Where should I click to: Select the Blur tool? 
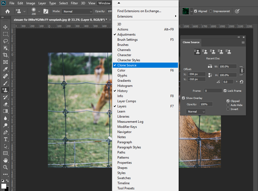coord(5,118)
